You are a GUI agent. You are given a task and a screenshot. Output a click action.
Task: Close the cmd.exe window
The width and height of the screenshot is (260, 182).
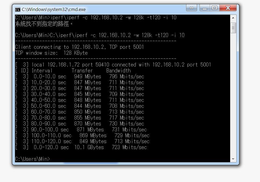click(x=228, y=8)
